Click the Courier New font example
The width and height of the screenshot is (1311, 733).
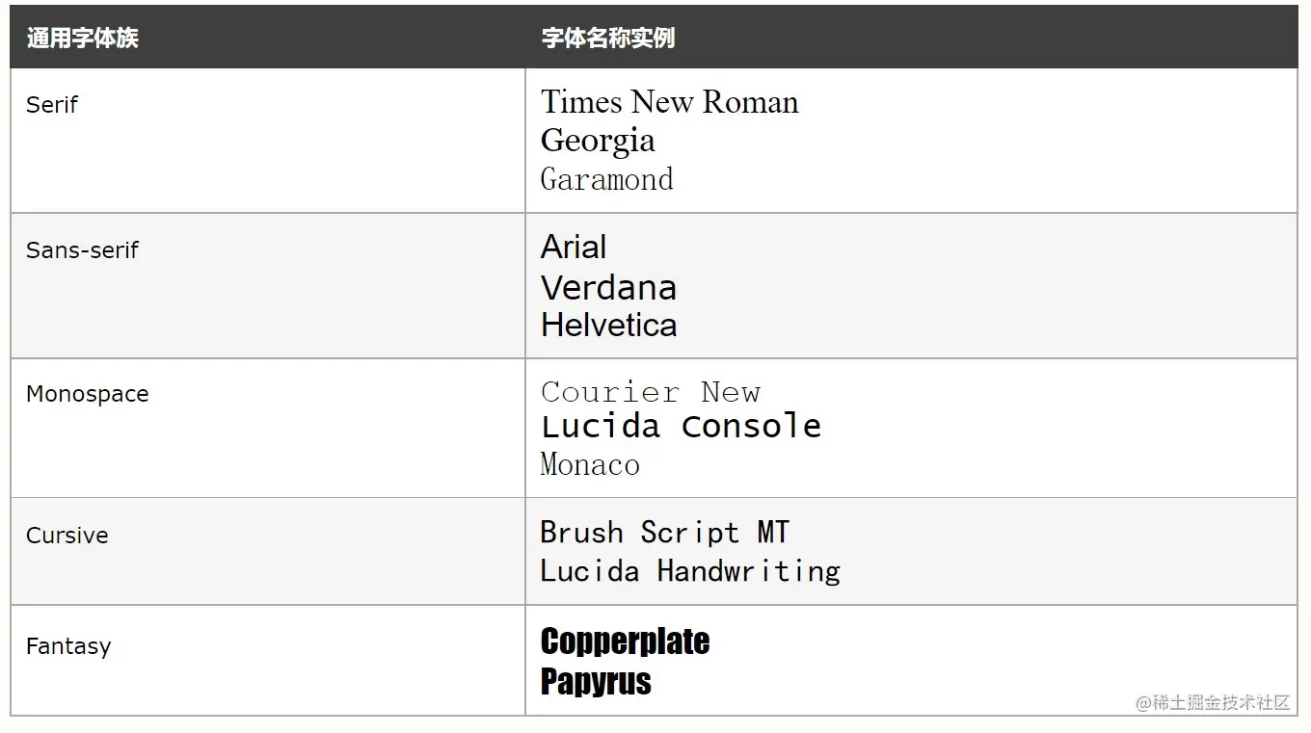(x=651, y=392)
